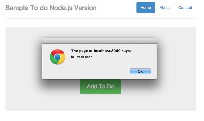204x121 pixels.
Task: Open the Contact link
Action: click(185, 8)
